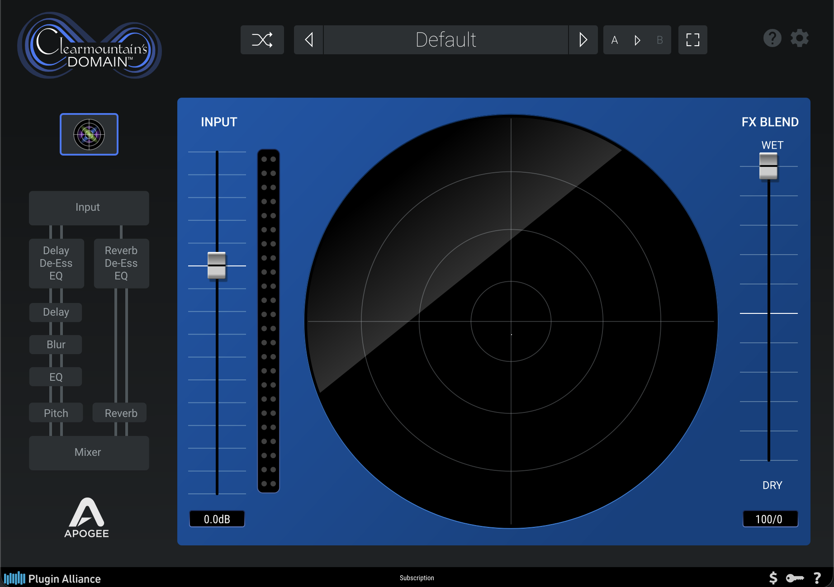Select preset slot A
Image resolution: width=834 pixels, height=587 pixels.
tap(615, 40)
